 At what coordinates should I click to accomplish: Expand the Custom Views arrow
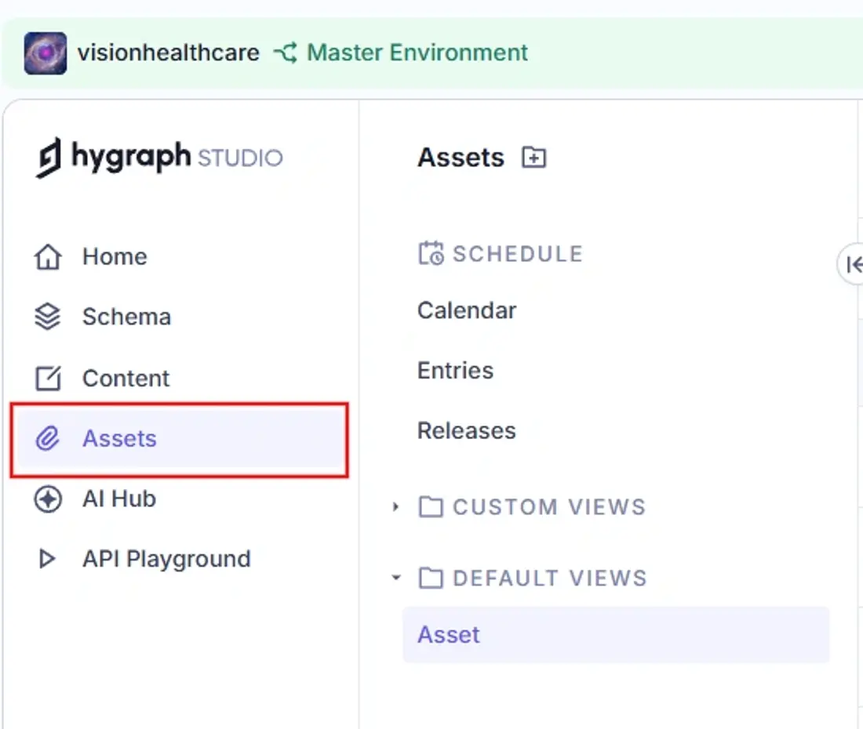395,507
